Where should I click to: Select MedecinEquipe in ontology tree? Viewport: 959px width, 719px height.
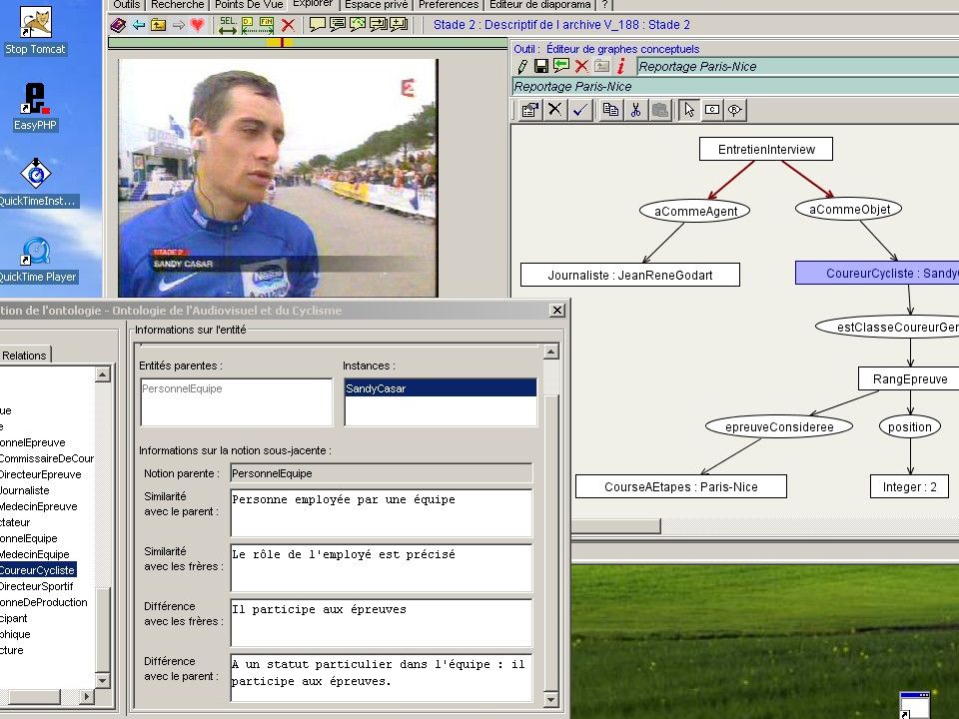[x=35, y=554]
